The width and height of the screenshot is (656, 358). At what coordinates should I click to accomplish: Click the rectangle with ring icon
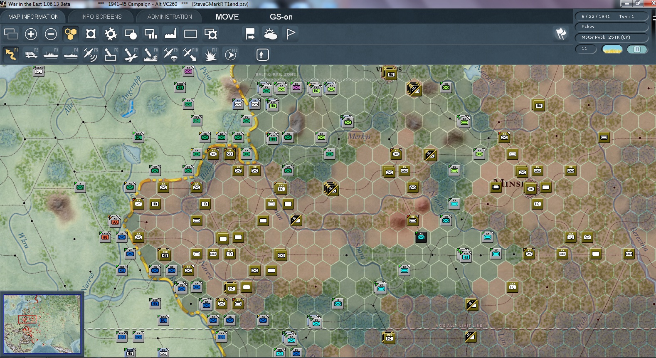click(x=210, y=34)
